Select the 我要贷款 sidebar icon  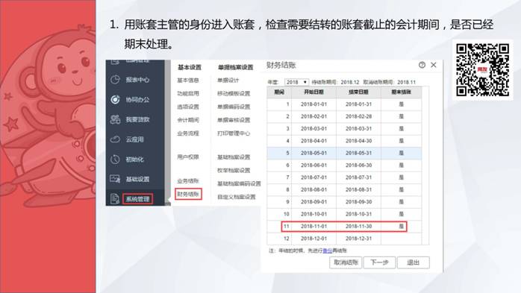coord(115,119)
